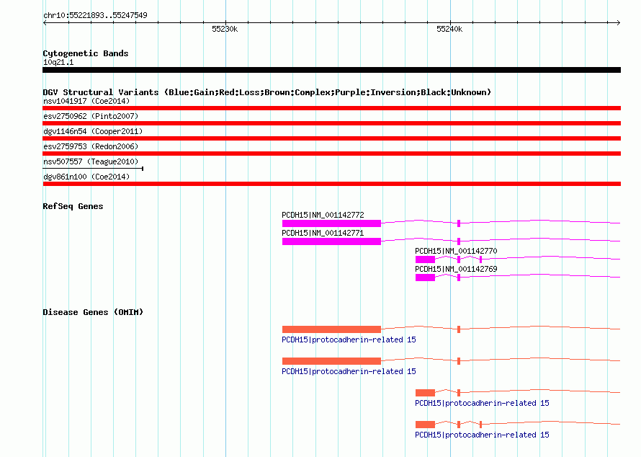Open PCDH15 link beneath the two-small-exon OMIM feature
Image resolution: width=641 pixels, height=457 pixels.
coord(482,435)
